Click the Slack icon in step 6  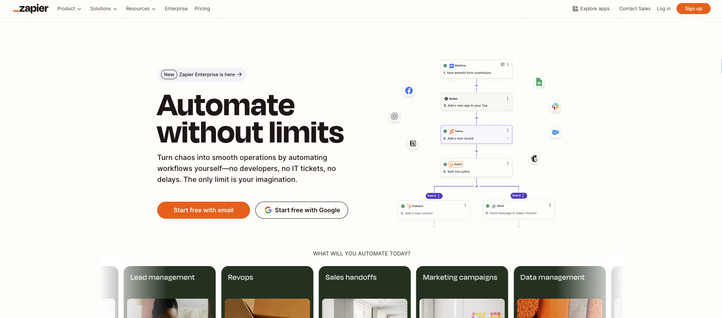coord(494,206)
